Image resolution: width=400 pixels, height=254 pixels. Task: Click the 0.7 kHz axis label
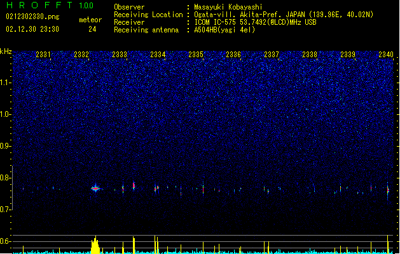6,210
